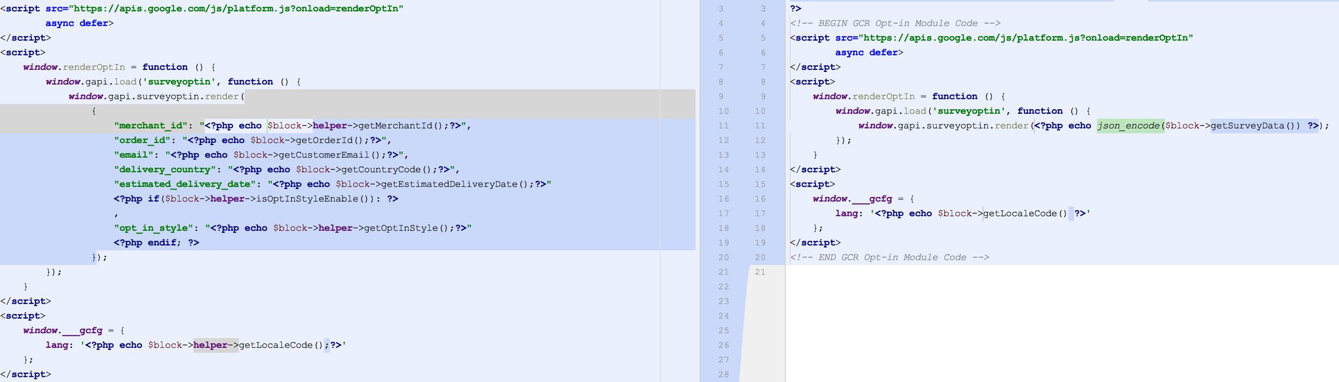Click gutter line number 27
This screenshot has width=1339, height=382.
point(723,360)
